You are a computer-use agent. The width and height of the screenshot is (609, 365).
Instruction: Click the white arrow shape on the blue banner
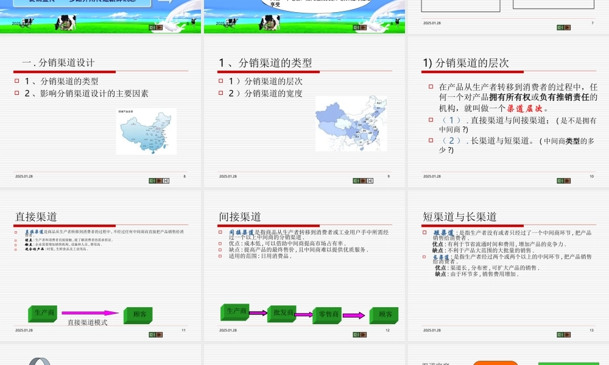(164, 2)
